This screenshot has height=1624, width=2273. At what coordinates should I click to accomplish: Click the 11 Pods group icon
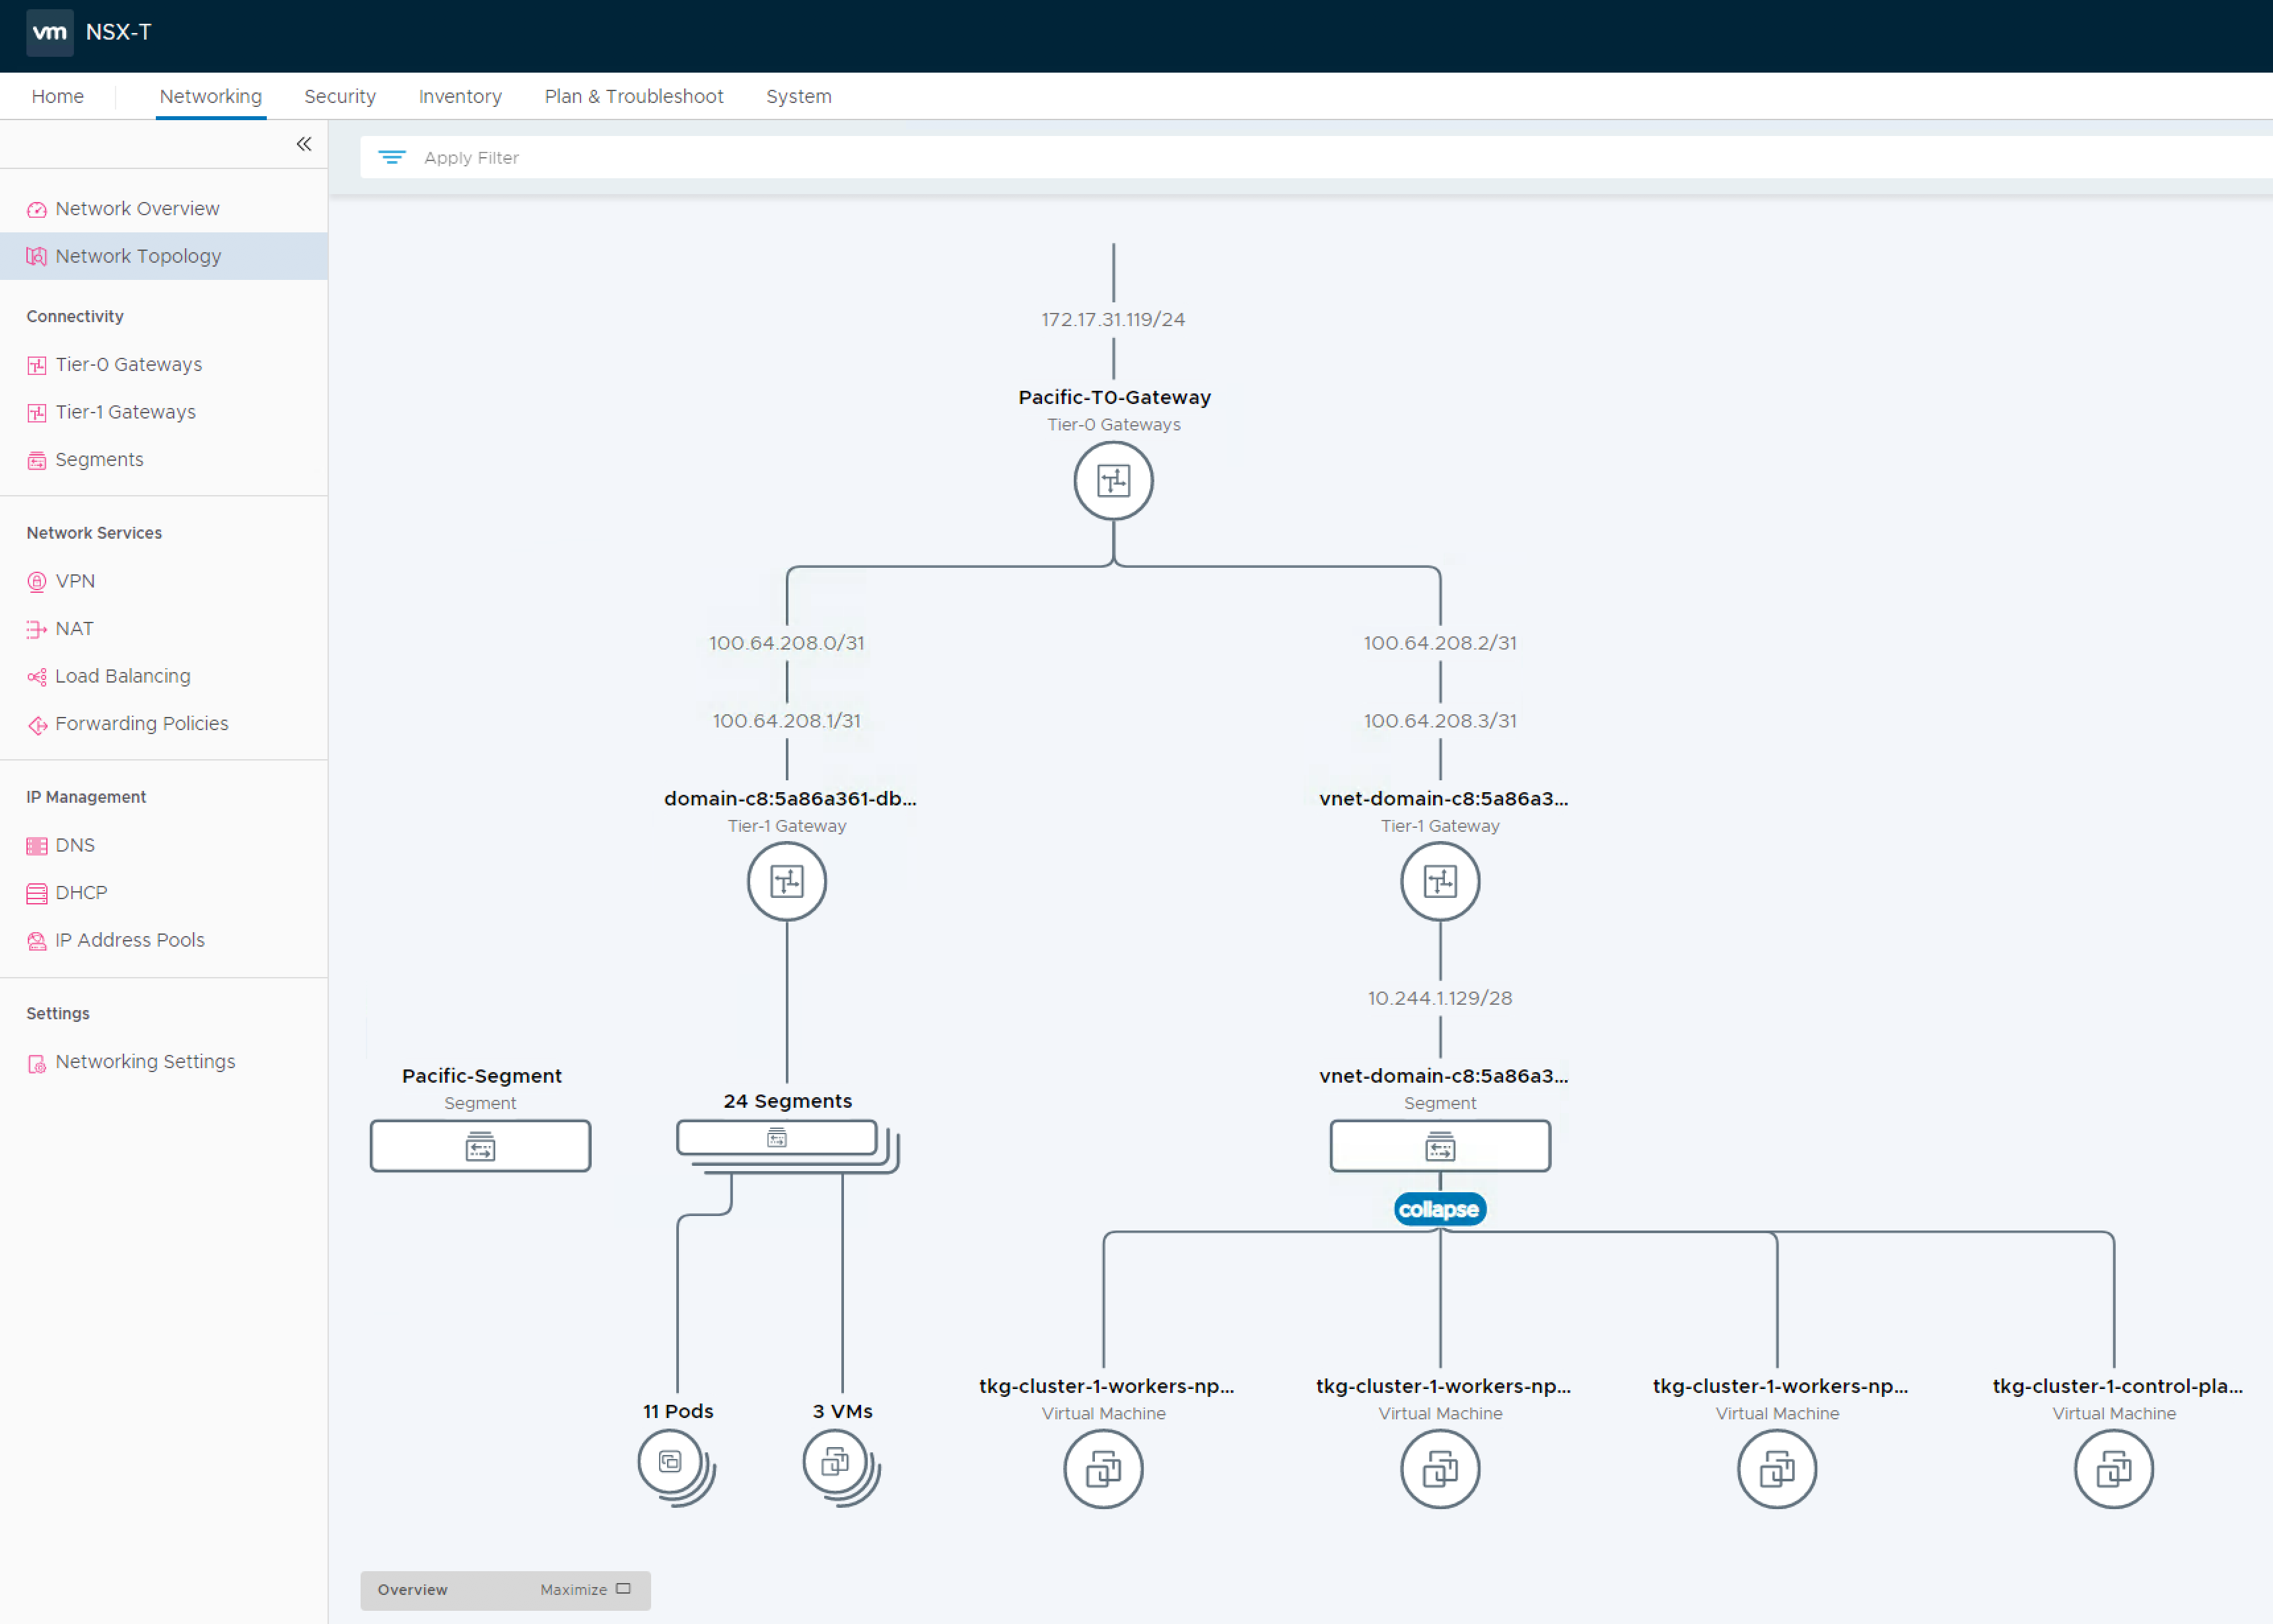[672, 1464]
